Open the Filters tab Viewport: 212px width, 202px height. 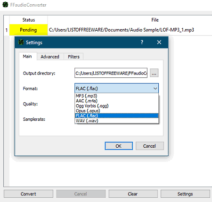(x=73, y=57)
